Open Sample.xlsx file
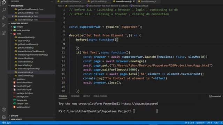This screenshot has width=223, height=125. click(22, 100)
